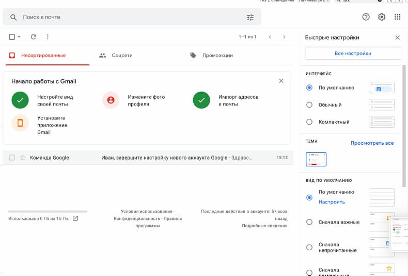Open Конфиденциальность link
Viewport: 408px width, 276px height.
click(x=137, y=219)
